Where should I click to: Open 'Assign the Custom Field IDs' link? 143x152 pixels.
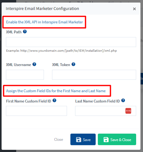[56, 91]
